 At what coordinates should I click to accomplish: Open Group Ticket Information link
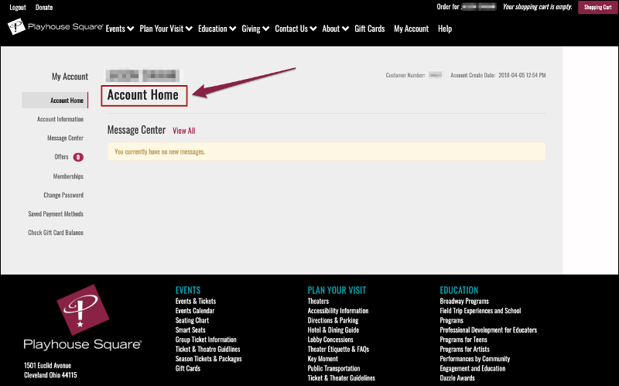click(206, 340)
